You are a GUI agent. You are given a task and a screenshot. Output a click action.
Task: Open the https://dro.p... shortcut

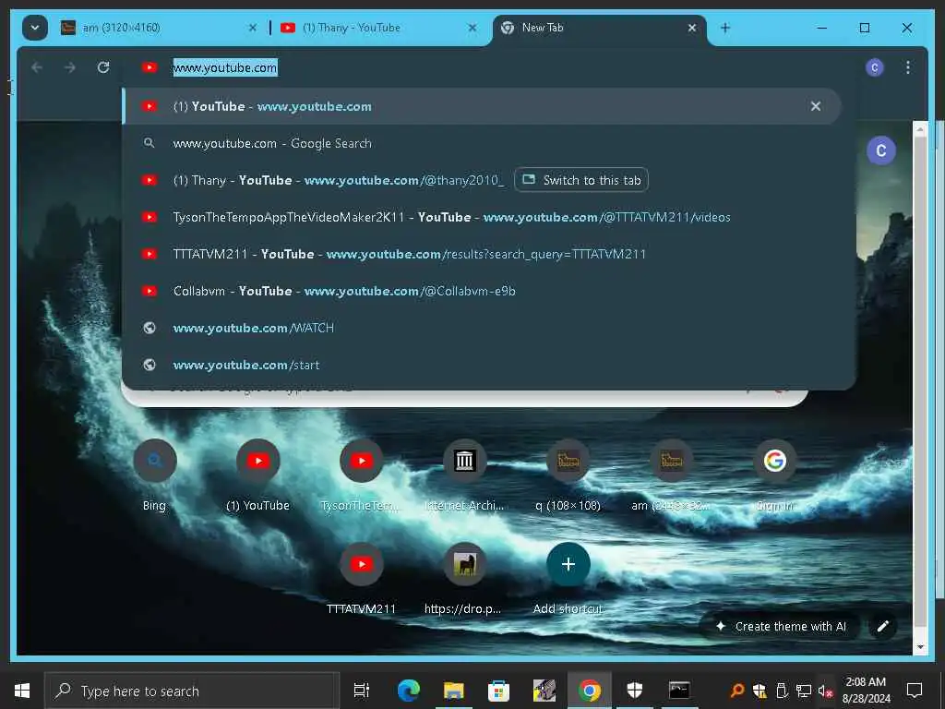click(x=465, y=579)
